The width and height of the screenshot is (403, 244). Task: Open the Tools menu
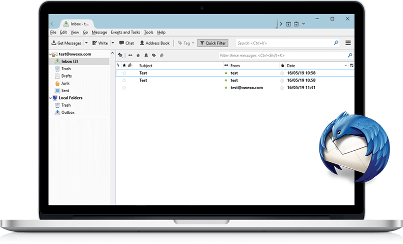point(148,32)
